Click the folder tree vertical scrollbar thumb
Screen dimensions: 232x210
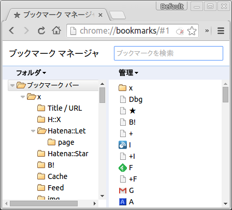(102, 95)
